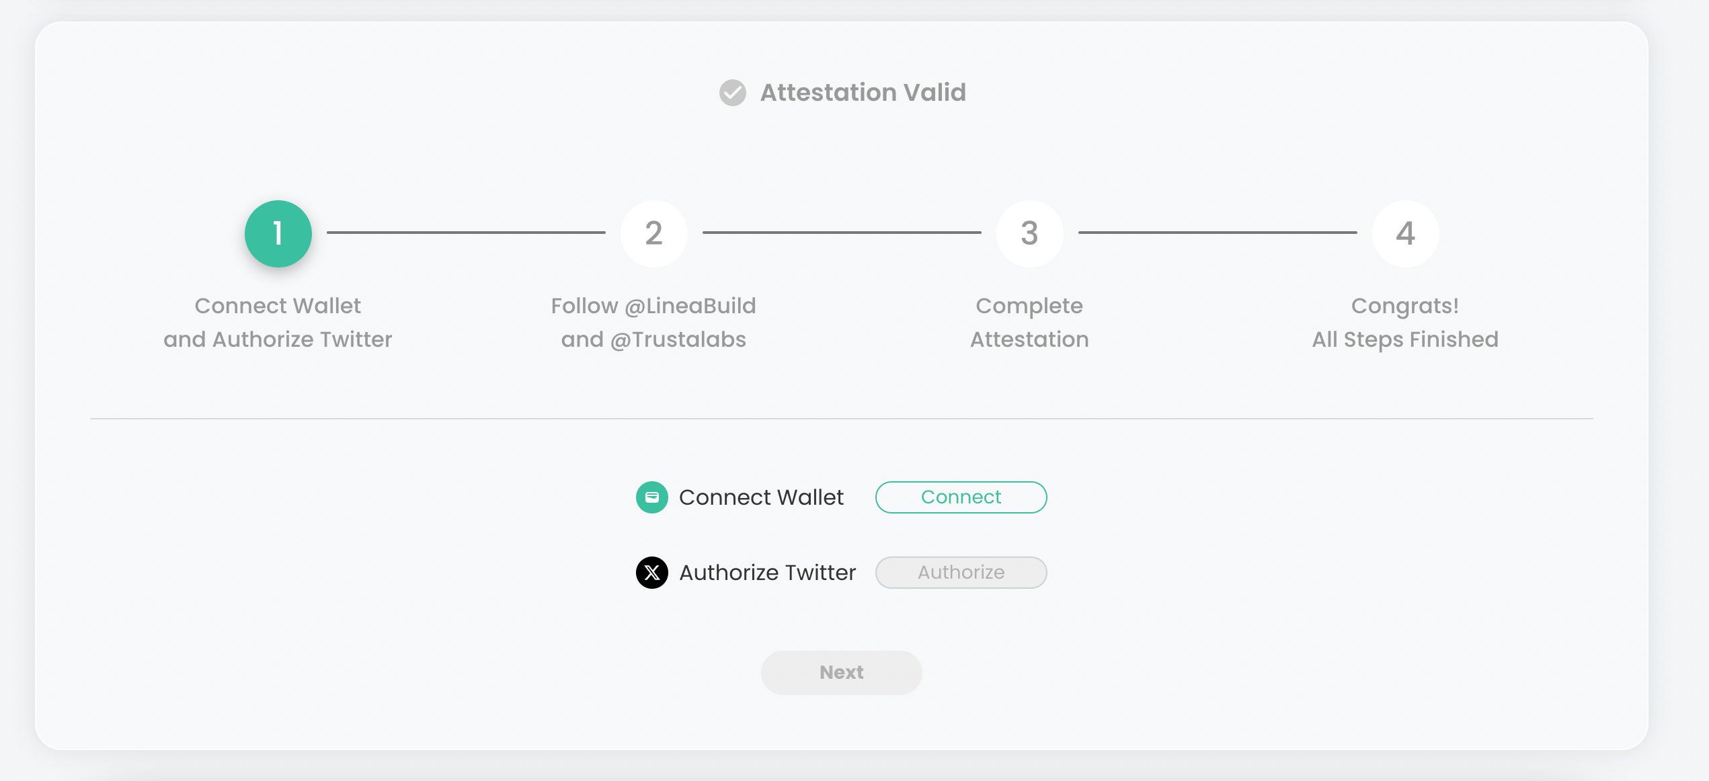Click the "Congrats! All Steps Finished" label
1709x781 pixels.
[1405, 323]
